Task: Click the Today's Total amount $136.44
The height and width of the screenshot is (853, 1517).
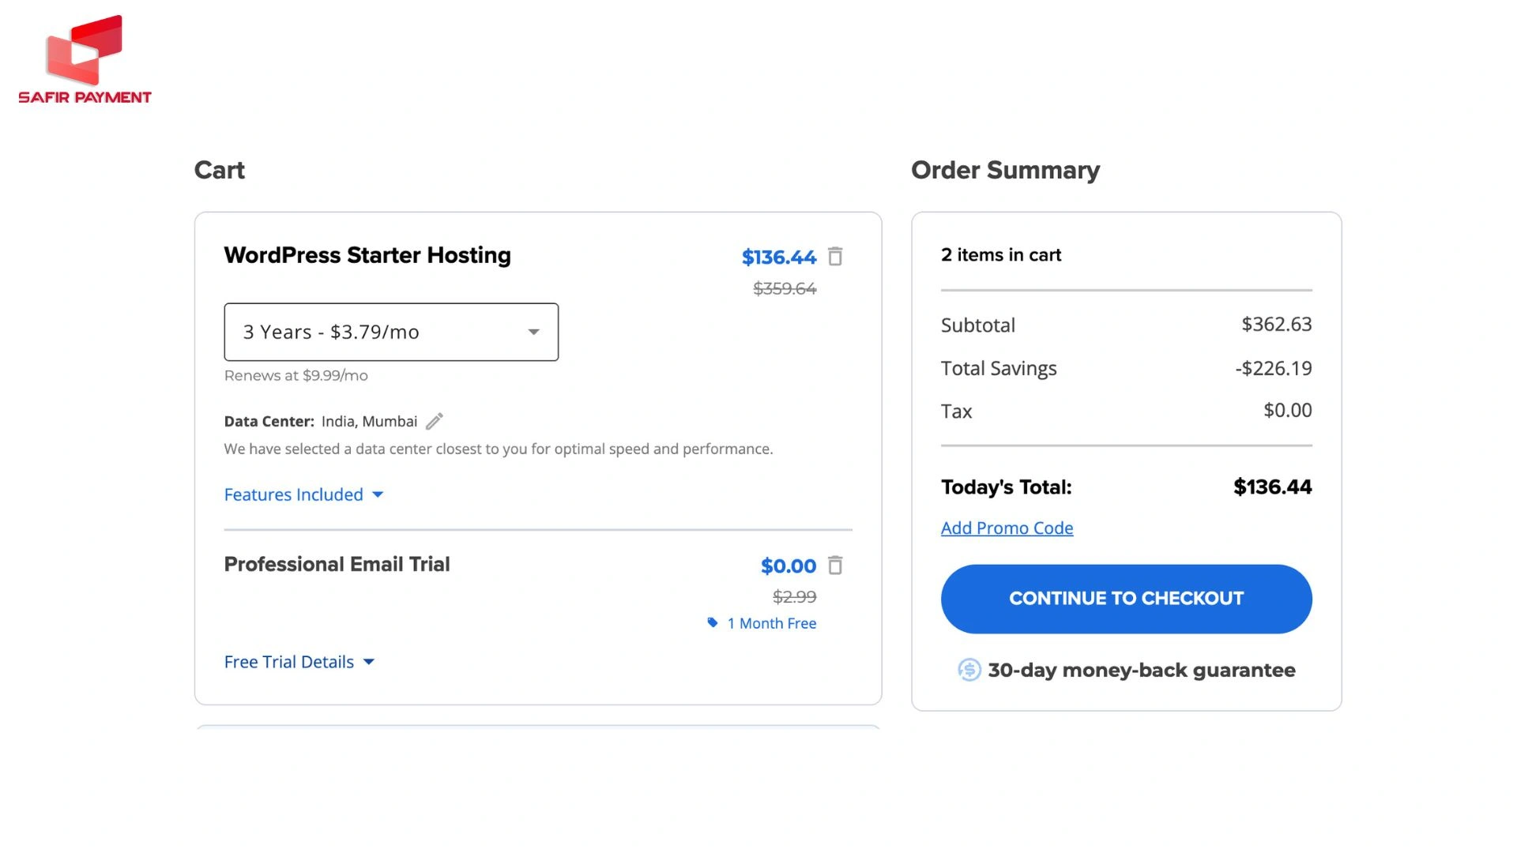Action: [1272, 487]
